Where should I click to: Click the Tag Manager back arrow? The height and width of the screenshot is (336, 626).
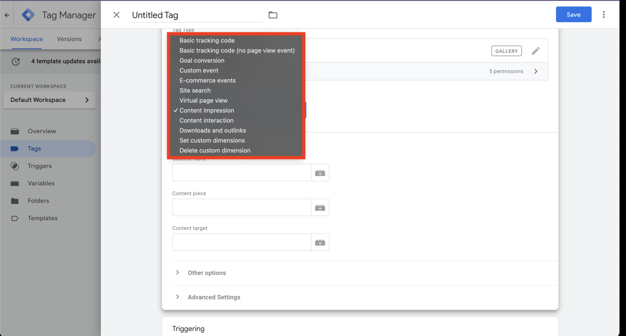(7, 15)
